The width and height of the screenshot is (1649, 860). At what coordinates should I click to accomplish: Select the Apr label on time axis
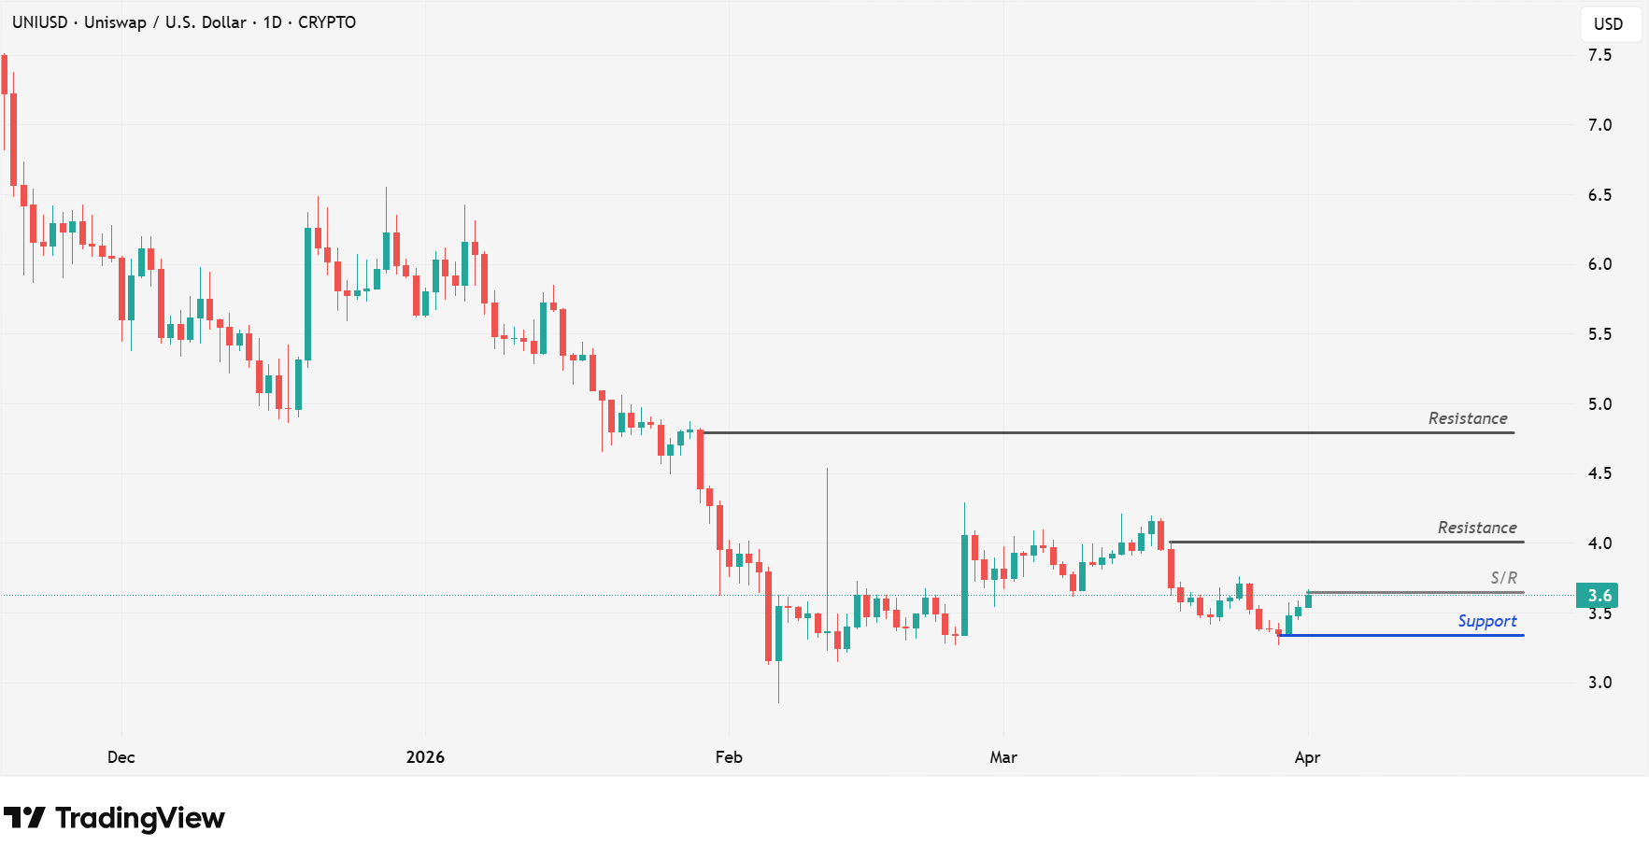point(1307,757)
